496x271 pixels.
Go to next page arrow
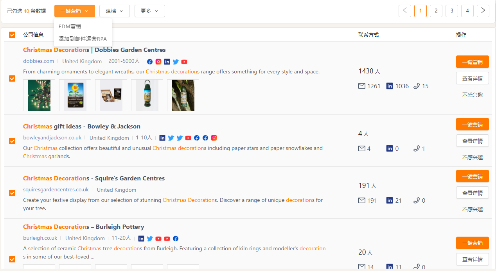click(x=483, y=11)
